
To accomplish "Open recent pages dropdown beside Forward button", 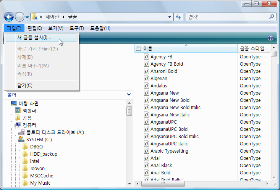I will [27, 17].
